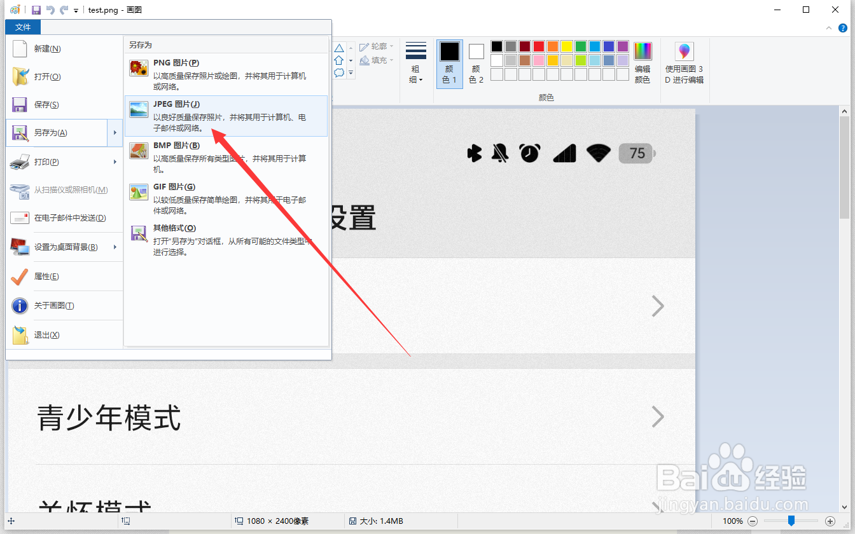Activate 颜色1 (Color 1) swatch box
This screenshot has width=855, height=534.
point(449,62)
